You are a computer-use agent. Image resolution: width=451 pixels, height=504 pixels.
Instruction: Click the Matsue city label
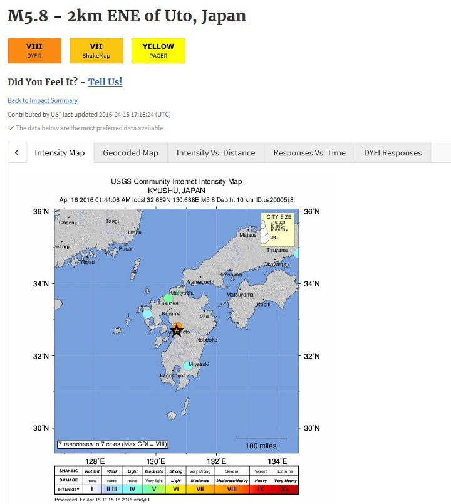pyautogui.click(x=248, y=235)
